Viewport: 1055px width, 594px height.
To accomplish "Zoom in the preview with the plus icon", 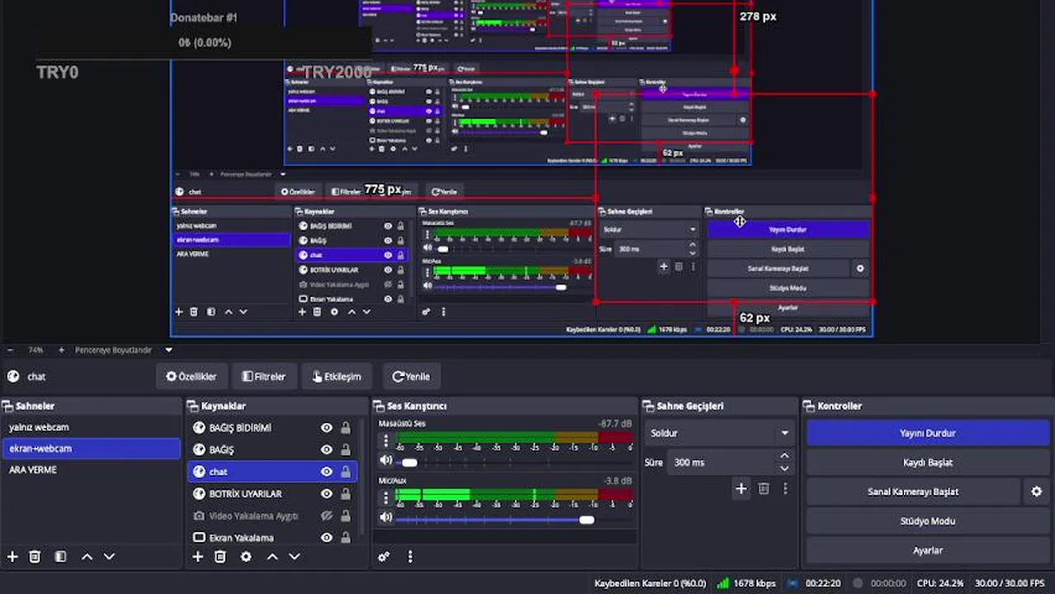I will [x=61, y=351].
